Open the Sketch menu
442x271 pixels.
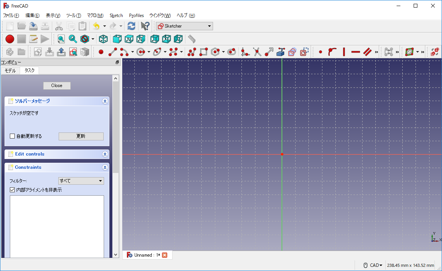pos(116,16)
